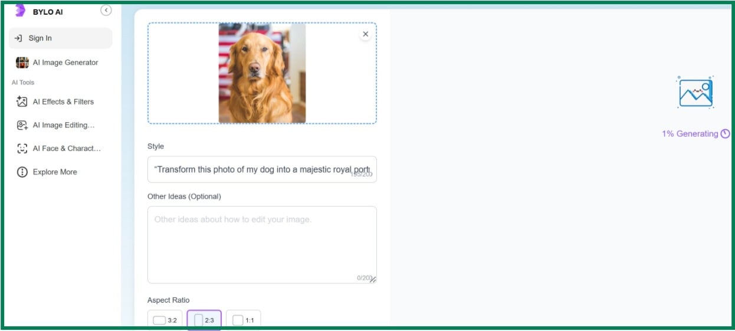The image size is (735, 331).
Task: Click the Other Ideas resize handle
Action: [373, 280]
